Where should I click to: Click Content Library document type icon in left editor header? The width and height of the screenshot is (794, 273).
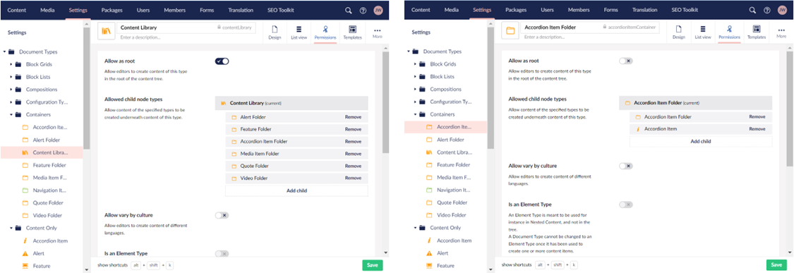(x=107, y=32)
